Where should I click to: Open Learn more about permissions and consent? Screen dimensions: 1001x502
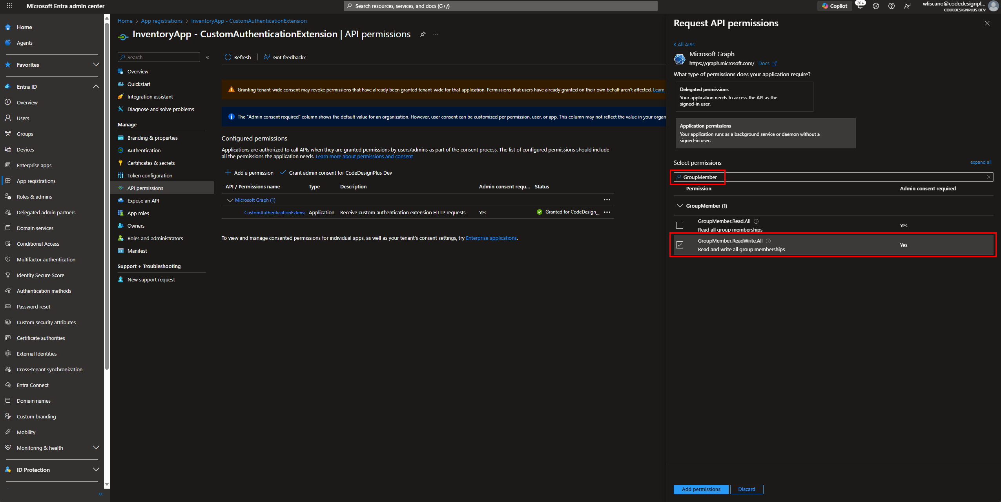pos(364,157)
